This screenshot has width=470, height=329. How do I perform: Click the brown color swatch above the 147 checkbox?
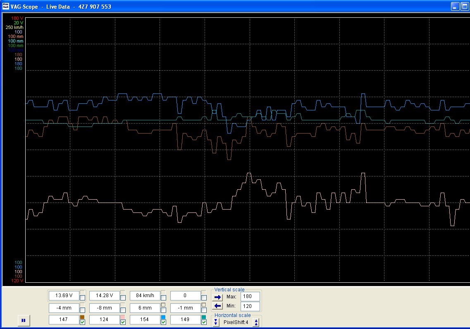pos(82,317)
